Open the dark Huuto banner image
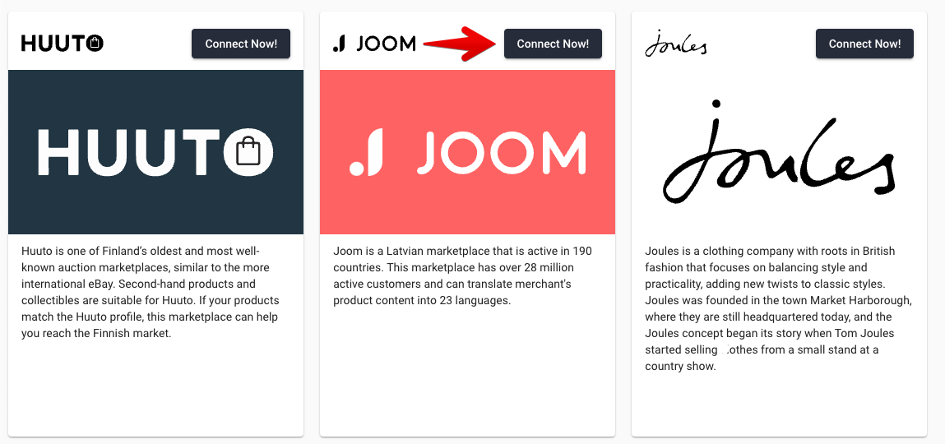Viewport: 945px width, 444px height. [x=155, y=152]
